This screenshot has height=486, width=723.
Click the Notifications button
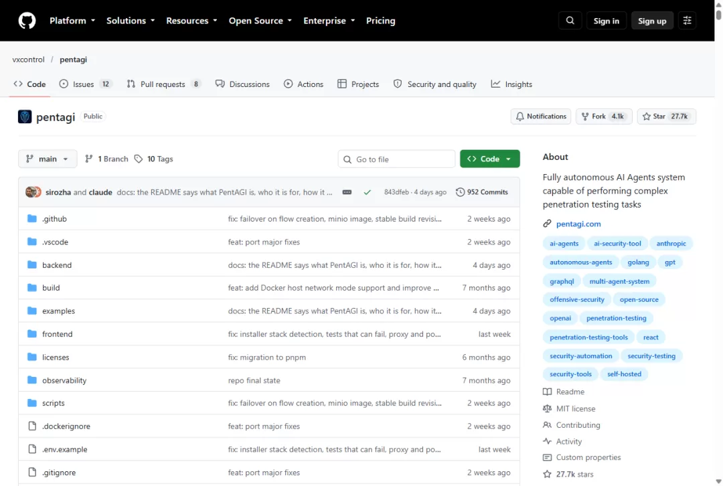click(540, 116)
